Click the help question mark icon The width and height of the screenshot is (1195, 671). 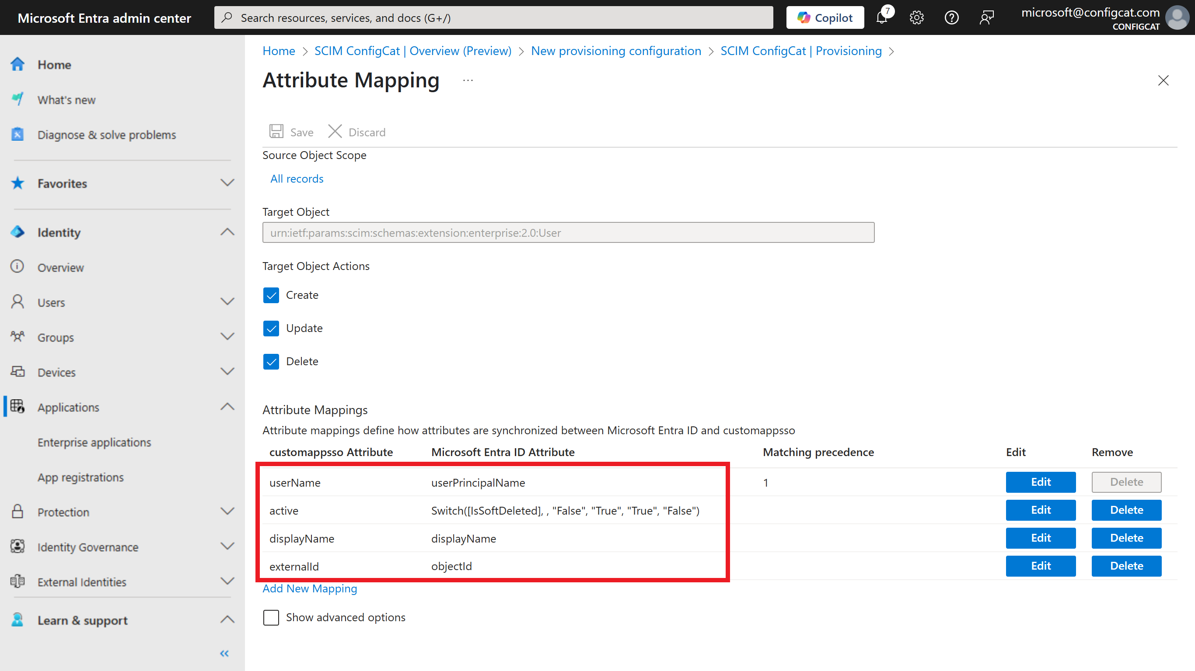[951, 17]
